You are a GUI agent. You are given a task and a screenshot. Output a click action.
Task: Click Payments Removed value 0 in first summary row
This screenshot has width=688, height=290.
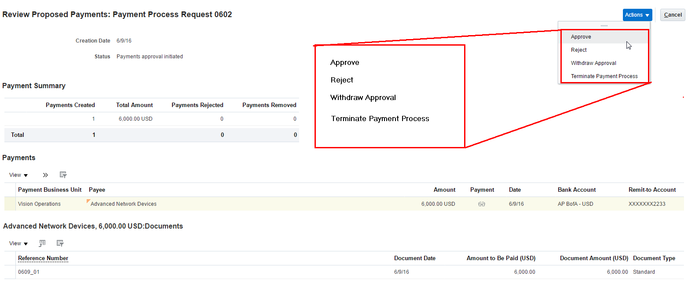[x=295, y=119]
